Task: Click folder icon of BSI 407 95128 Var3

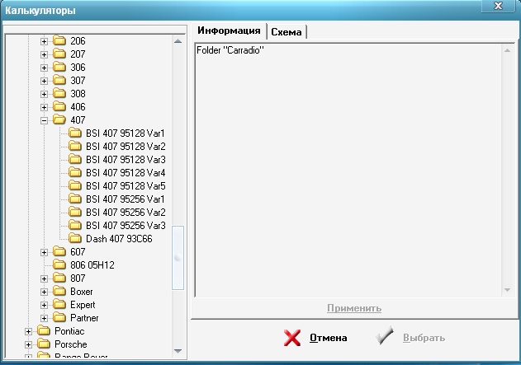Action: 75,160
